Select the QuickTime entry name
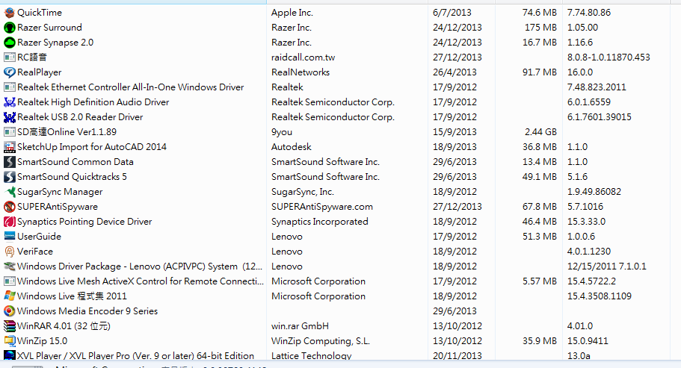The height and width of the screenshot is (368, 681). (x=40, y=13)
